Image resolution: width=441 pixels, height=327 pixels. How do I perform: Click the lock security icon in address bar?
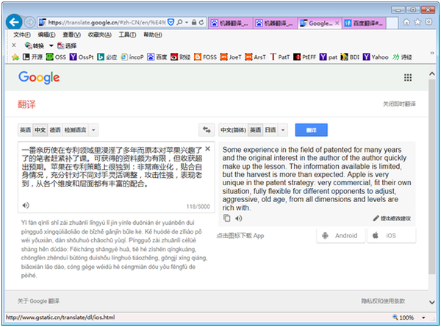[x=194, y=22]
